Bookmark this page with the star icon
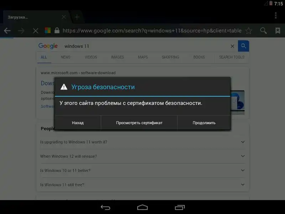Screen dimensions: 285x214 click(x=249, y=31)
